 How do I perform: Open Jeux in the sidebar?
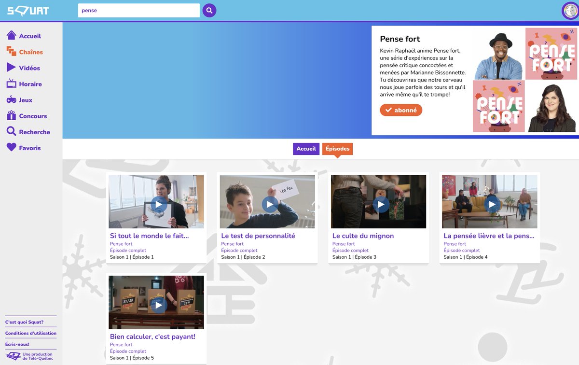point(26,100)
